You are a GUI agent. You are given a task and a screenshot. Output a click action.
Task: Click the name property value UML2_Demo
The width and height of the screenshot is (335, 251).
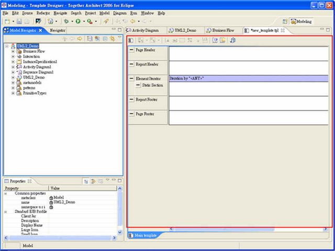(x=64, y=202)
